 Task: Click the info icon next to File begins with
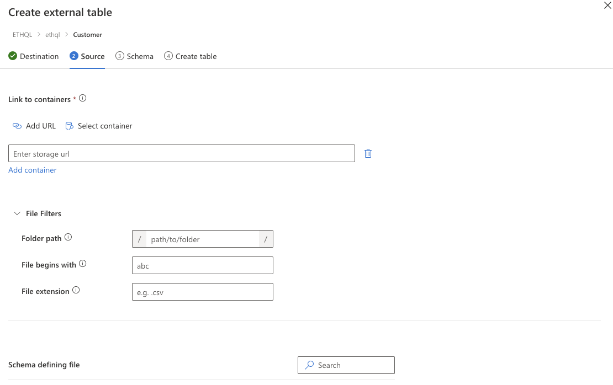[x=83, y=263]
